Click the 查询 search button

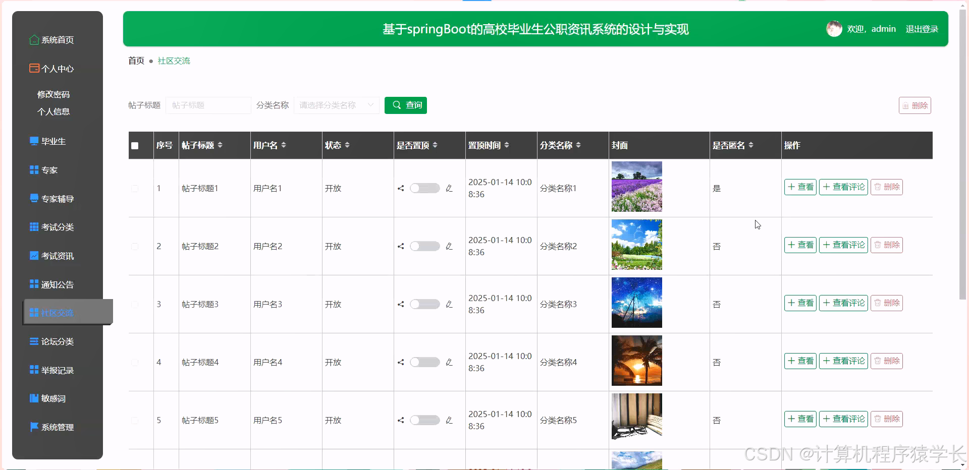405,105
